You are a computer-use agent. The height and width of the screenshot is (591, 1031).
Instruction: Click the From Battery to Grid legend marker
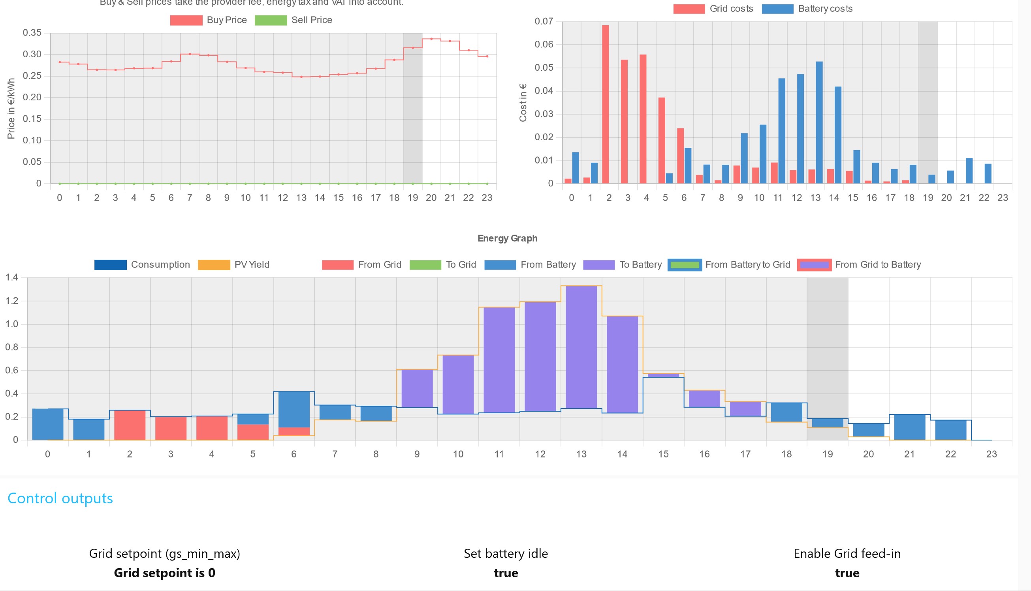point(685,264)
